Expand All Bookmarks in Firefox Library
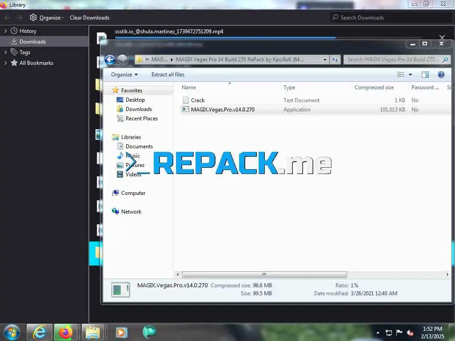The image size is (455, 341). (5, 63)
